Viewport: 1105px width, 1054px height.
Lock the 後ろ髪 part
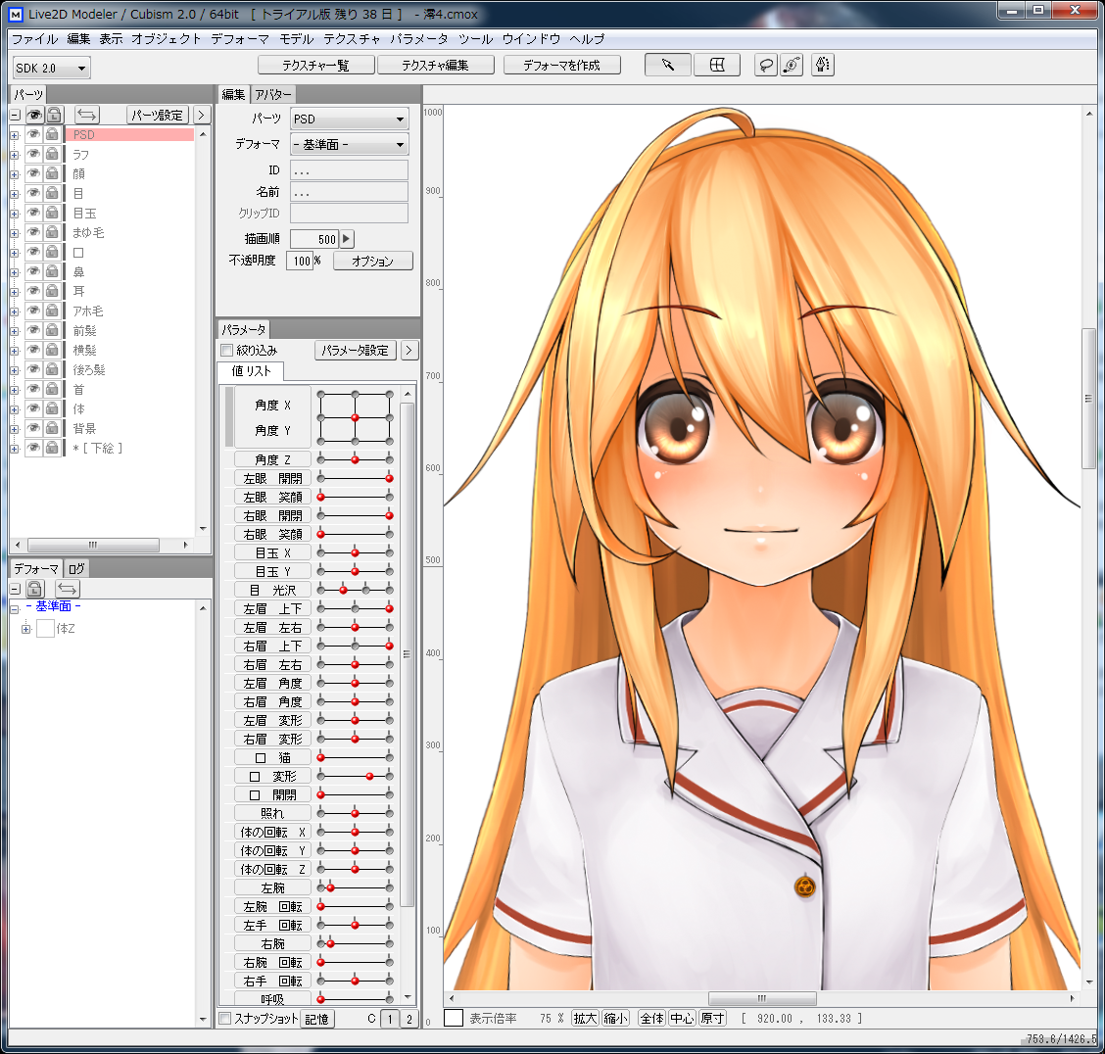click(x=52, y=369)
